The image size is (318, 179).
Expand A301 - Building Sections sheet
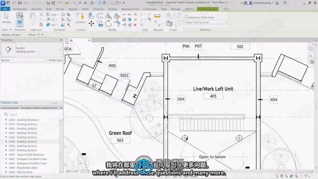[6, 124]
